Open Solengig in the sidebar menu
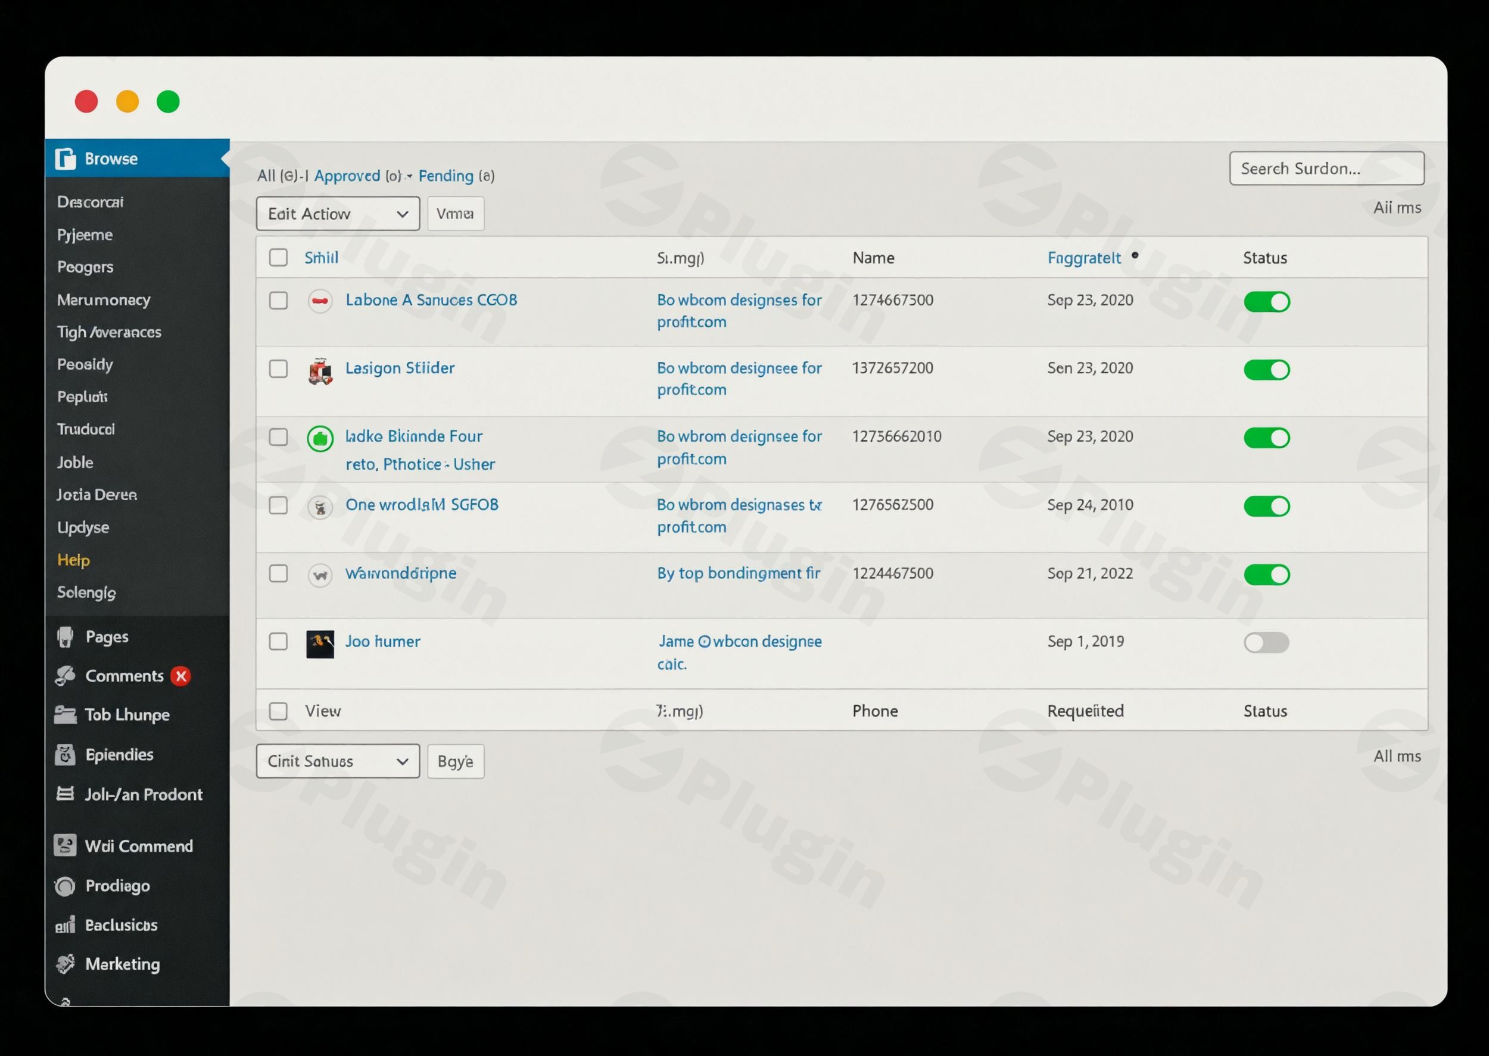1489x1056 pixels. tap(86, 592)
